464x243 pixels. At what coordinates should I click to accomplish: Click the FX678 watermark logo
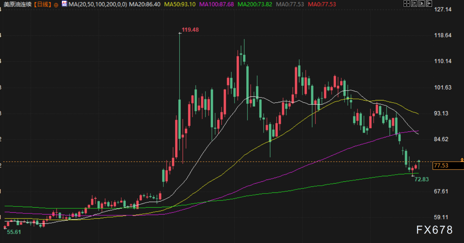(x=434, y=230)
